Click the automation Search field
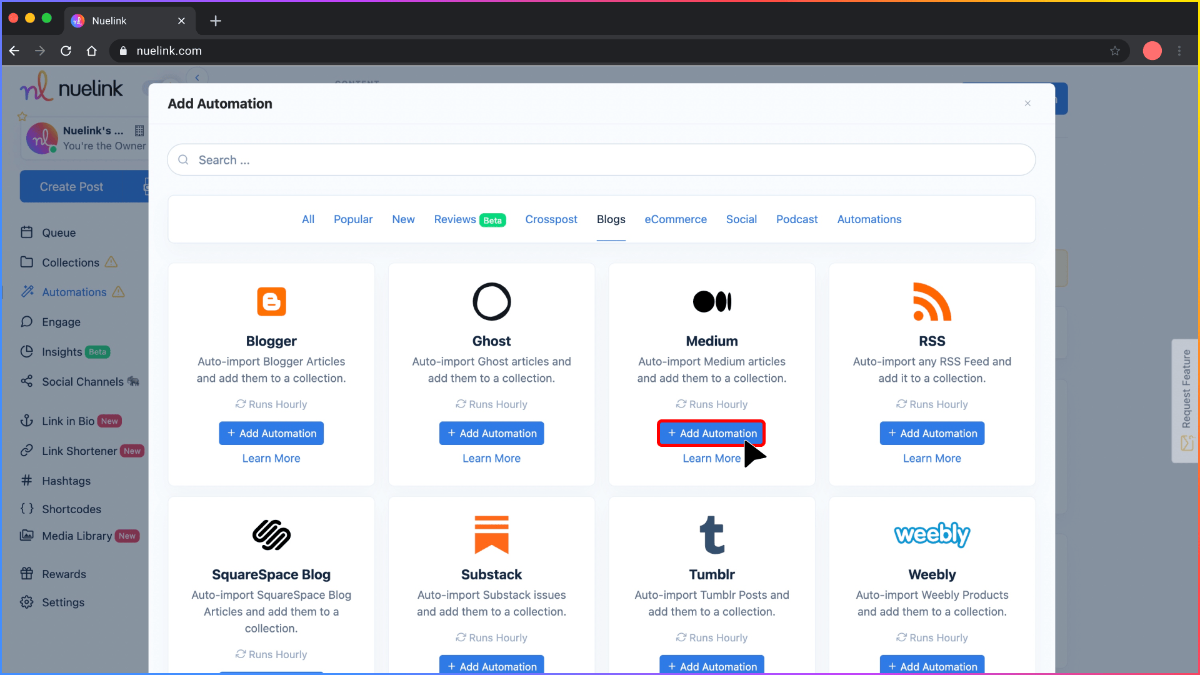Viewport: 1200px width, 675px height. (601, 160)
